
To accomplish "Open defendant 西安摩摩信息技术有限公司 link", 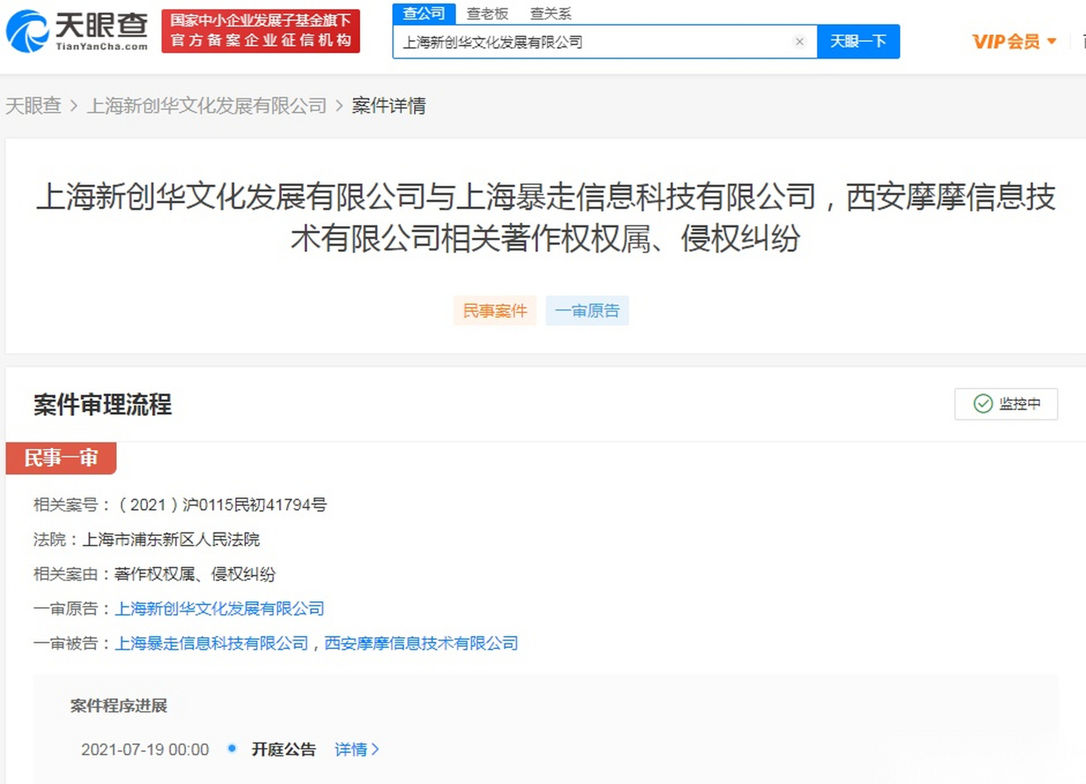I will pos(421,643).
